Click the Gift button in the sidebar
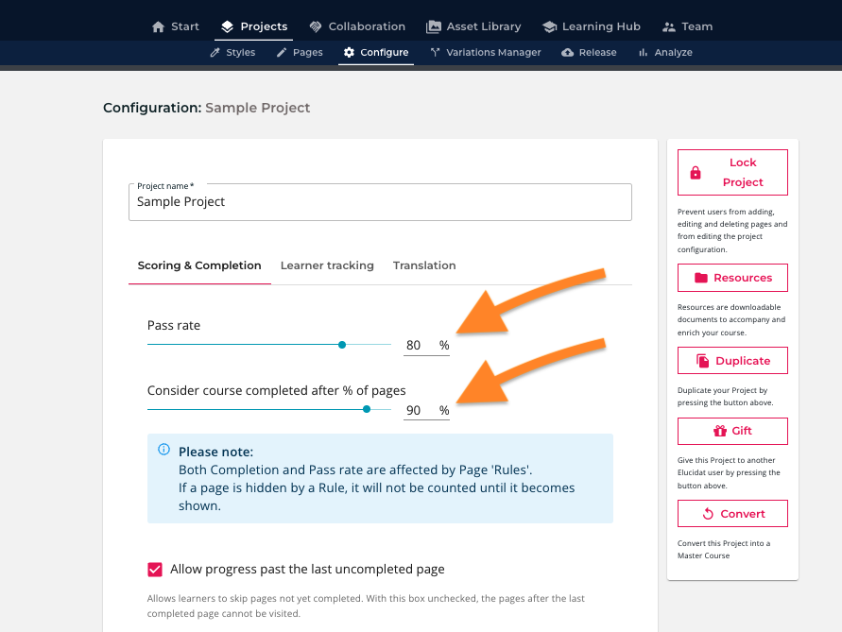This screenshot has width=842, height=632. tap(732, 431)
